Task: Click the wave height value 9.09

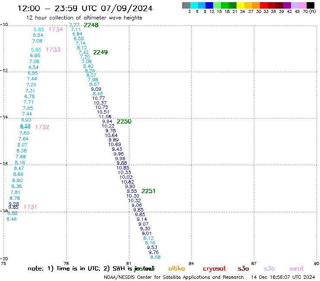Action: tap(96, 89)
